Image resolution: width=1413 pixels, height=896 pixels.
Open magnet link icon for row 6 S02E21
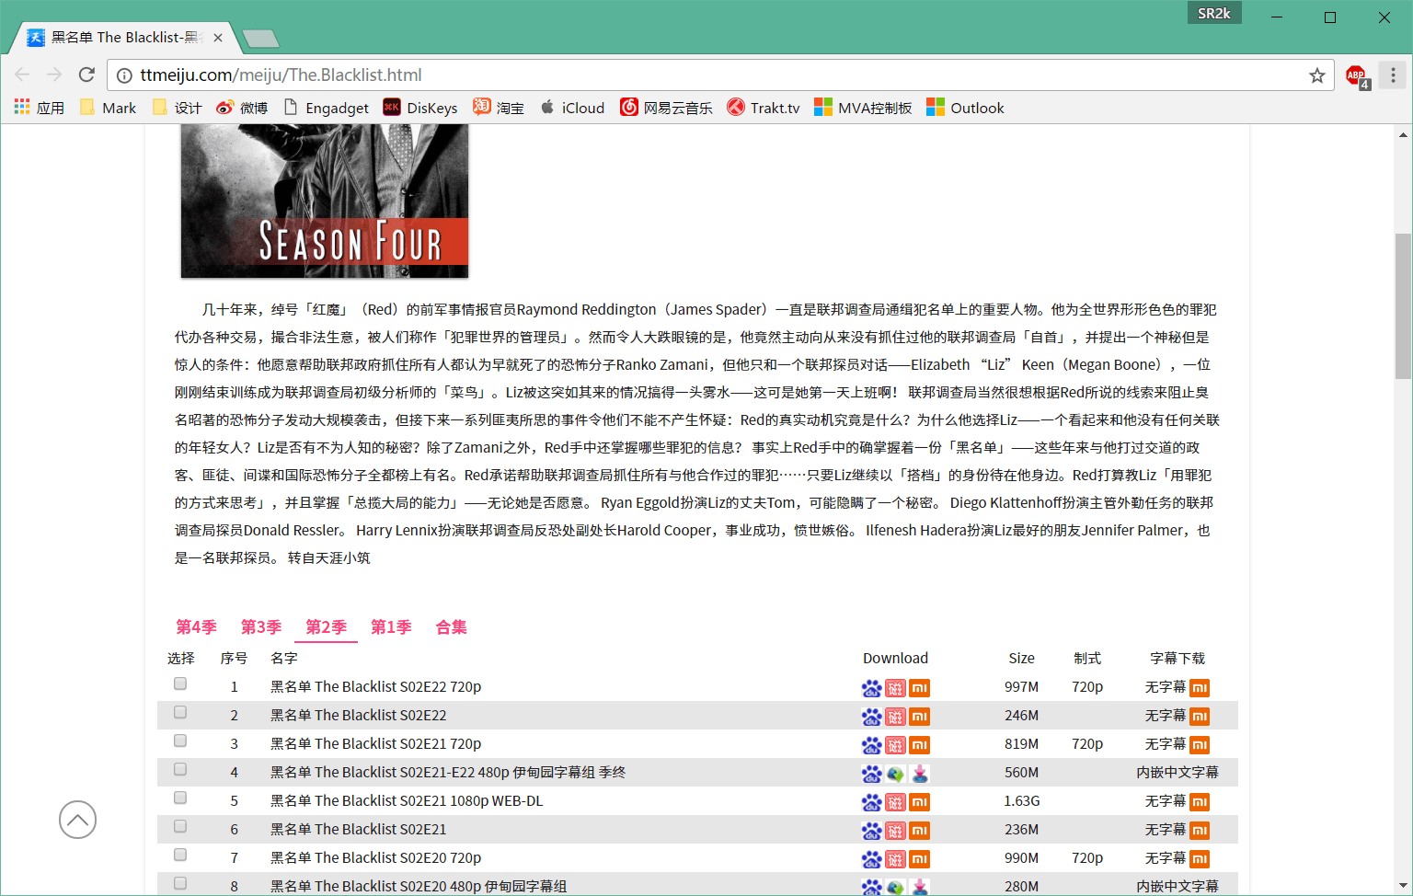(x=895, y=831)
